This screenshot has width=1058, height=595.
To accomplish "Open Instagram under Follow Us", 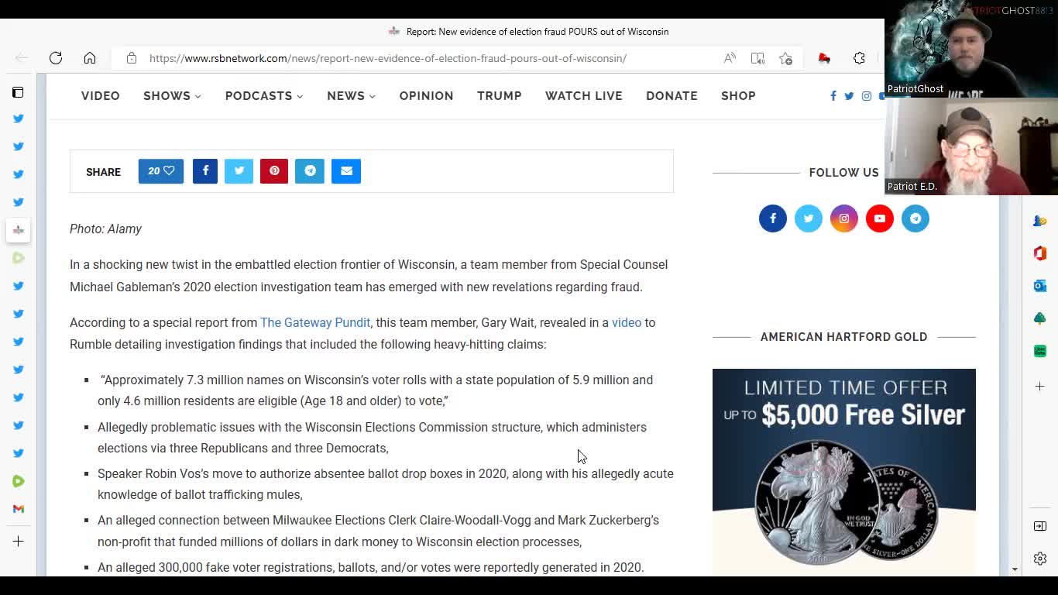I will coord(844,218).
